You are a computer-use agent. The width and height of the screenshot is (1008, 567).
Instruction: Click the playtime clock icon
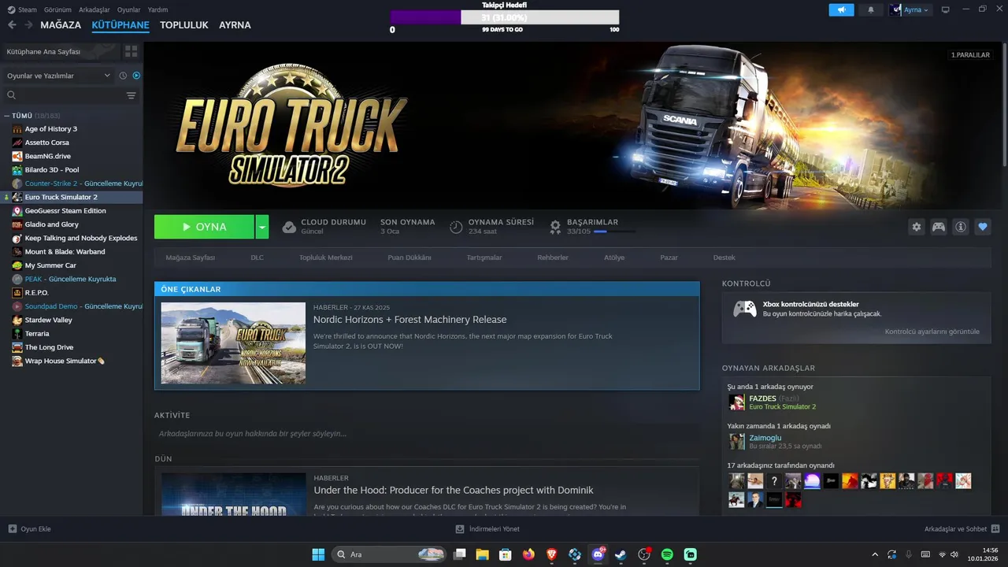(456, 227)
